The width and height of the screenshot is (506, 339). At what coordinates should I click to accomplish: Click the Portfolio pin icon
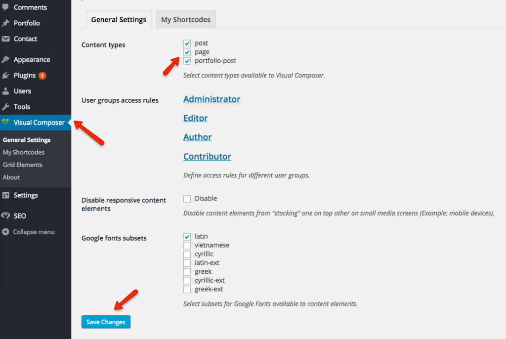5,23
